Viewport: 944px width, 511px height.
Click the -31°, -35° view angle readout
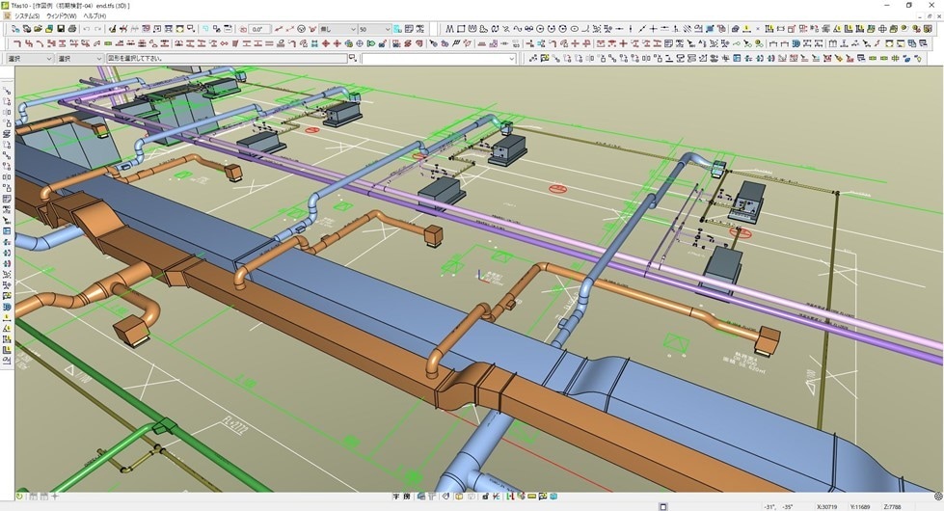coord(779,507)
